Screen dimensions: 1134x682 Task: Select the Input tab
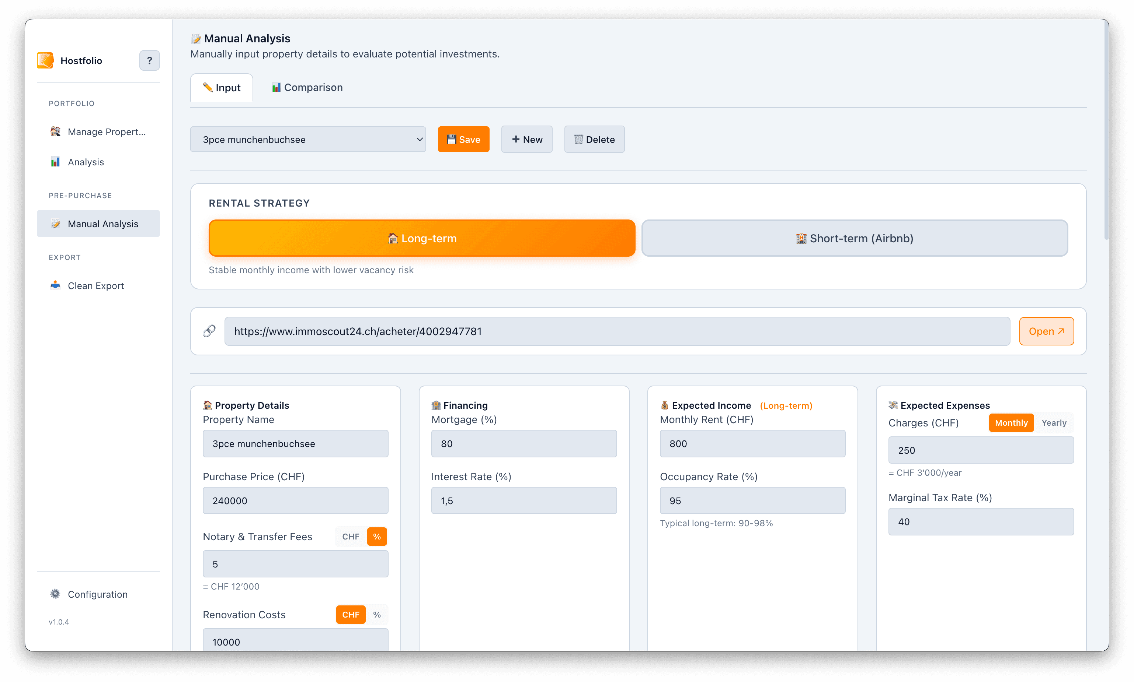pyautogui.click(x=221, y=87)
